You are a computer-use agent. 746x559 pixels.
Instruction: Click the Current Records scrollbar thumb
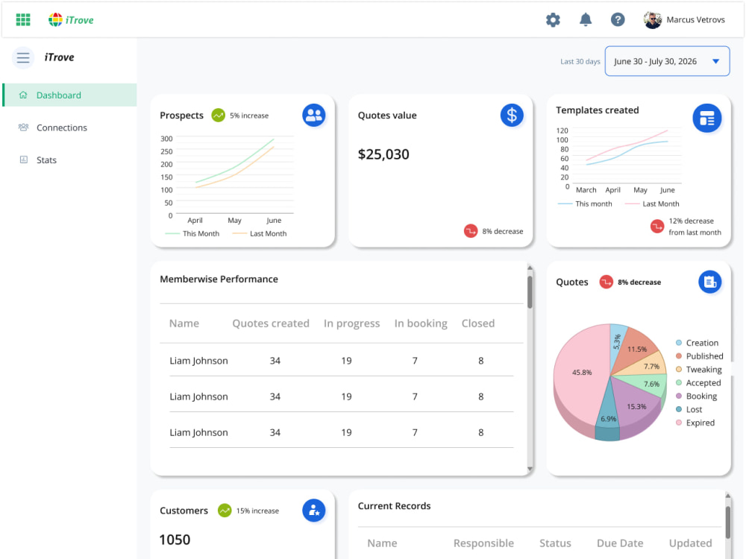tap(727, 522)
